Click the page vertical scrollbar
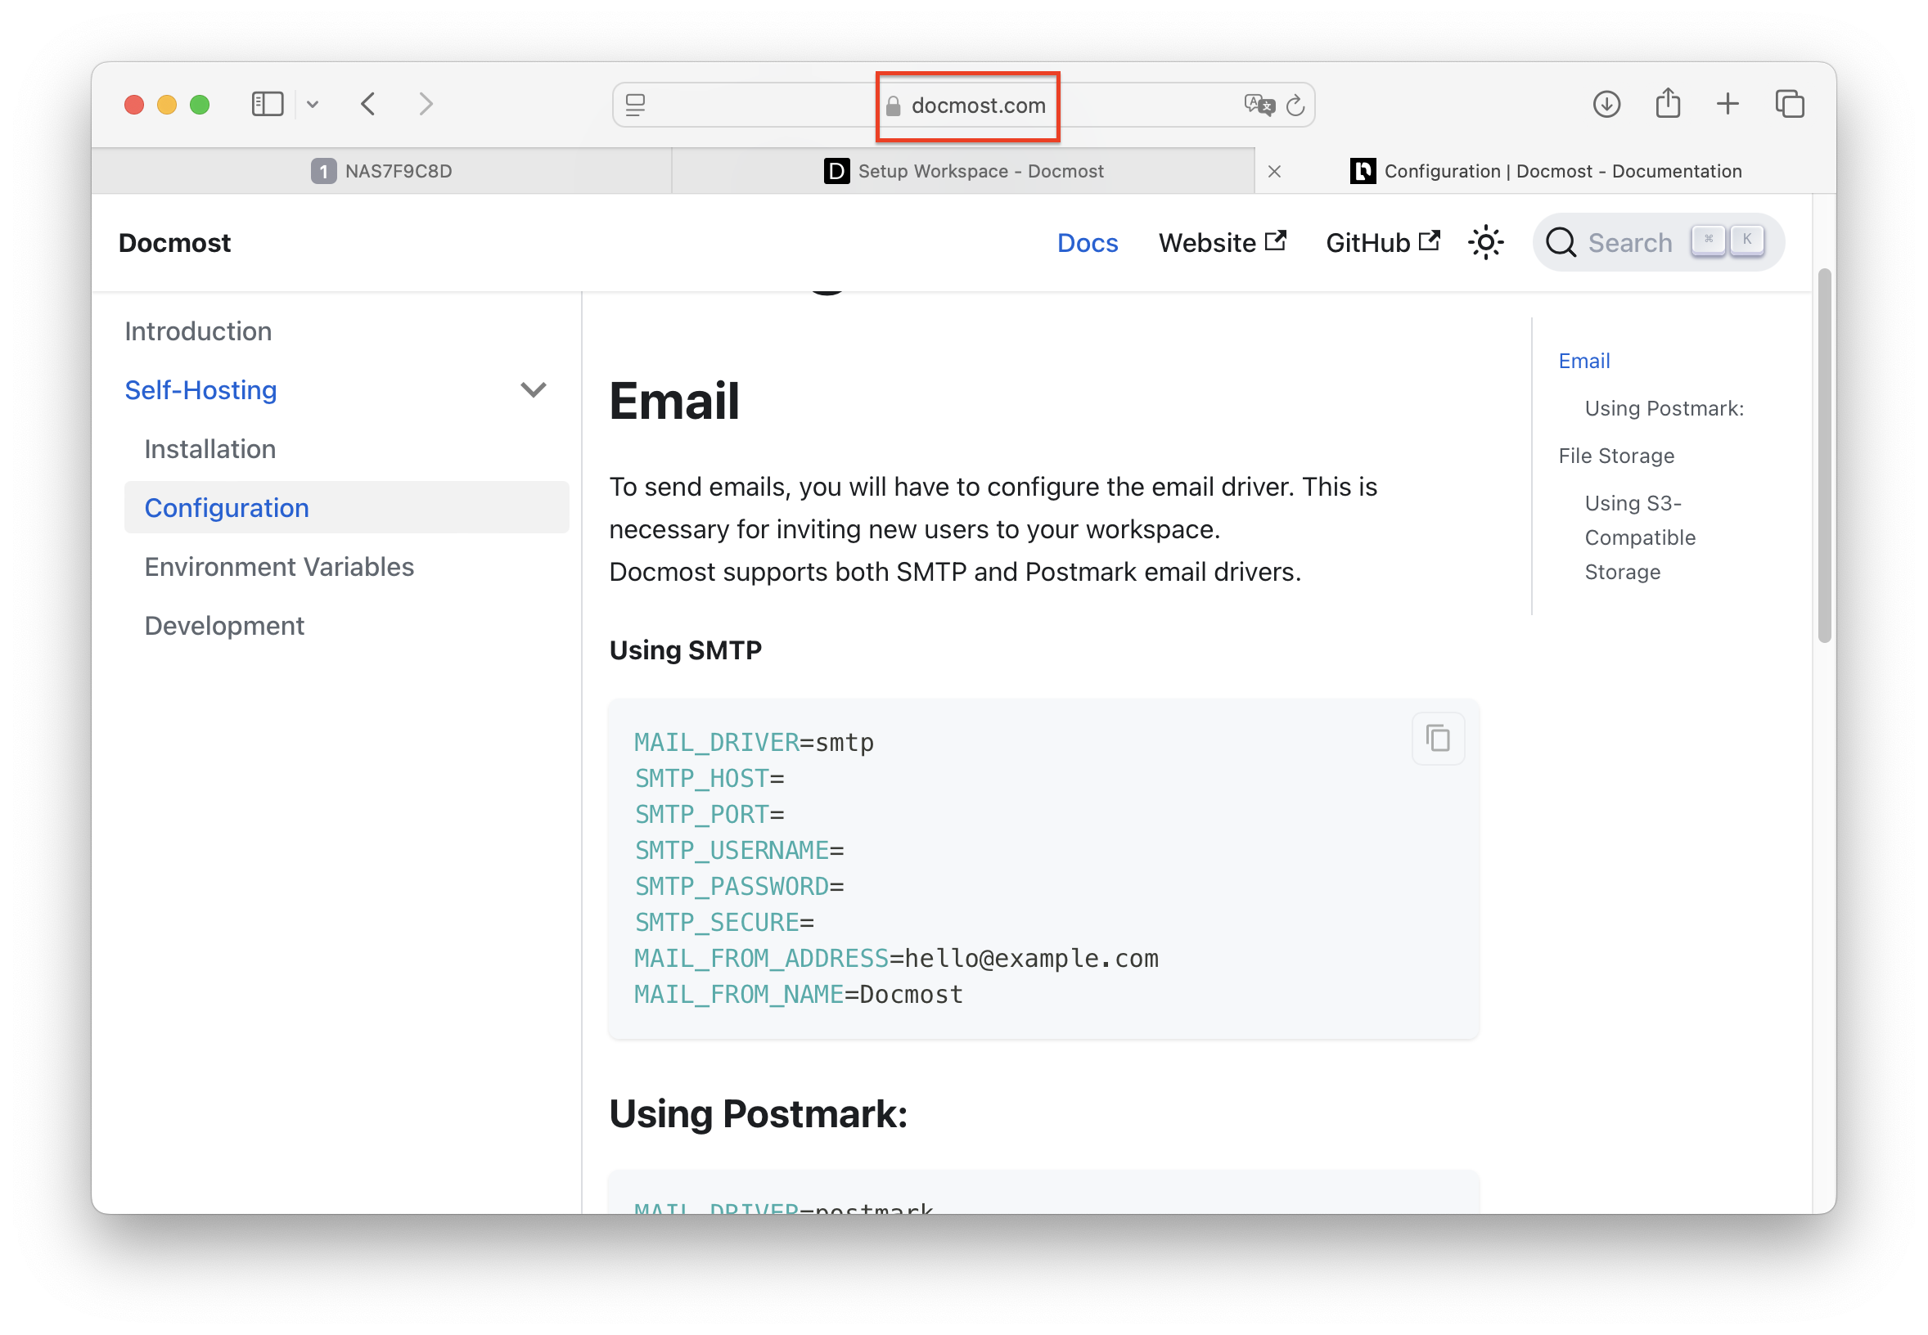This screenshot has width=1928, height=1335. (1824, 456)
